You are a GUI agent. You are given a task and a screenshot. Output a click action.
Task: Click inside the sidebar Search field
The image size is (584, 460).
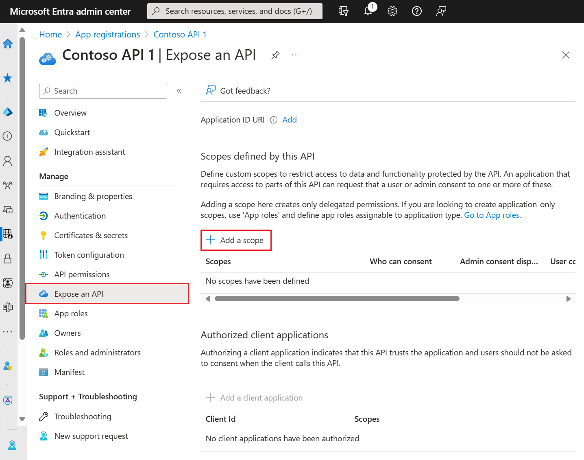coord(103,91)
